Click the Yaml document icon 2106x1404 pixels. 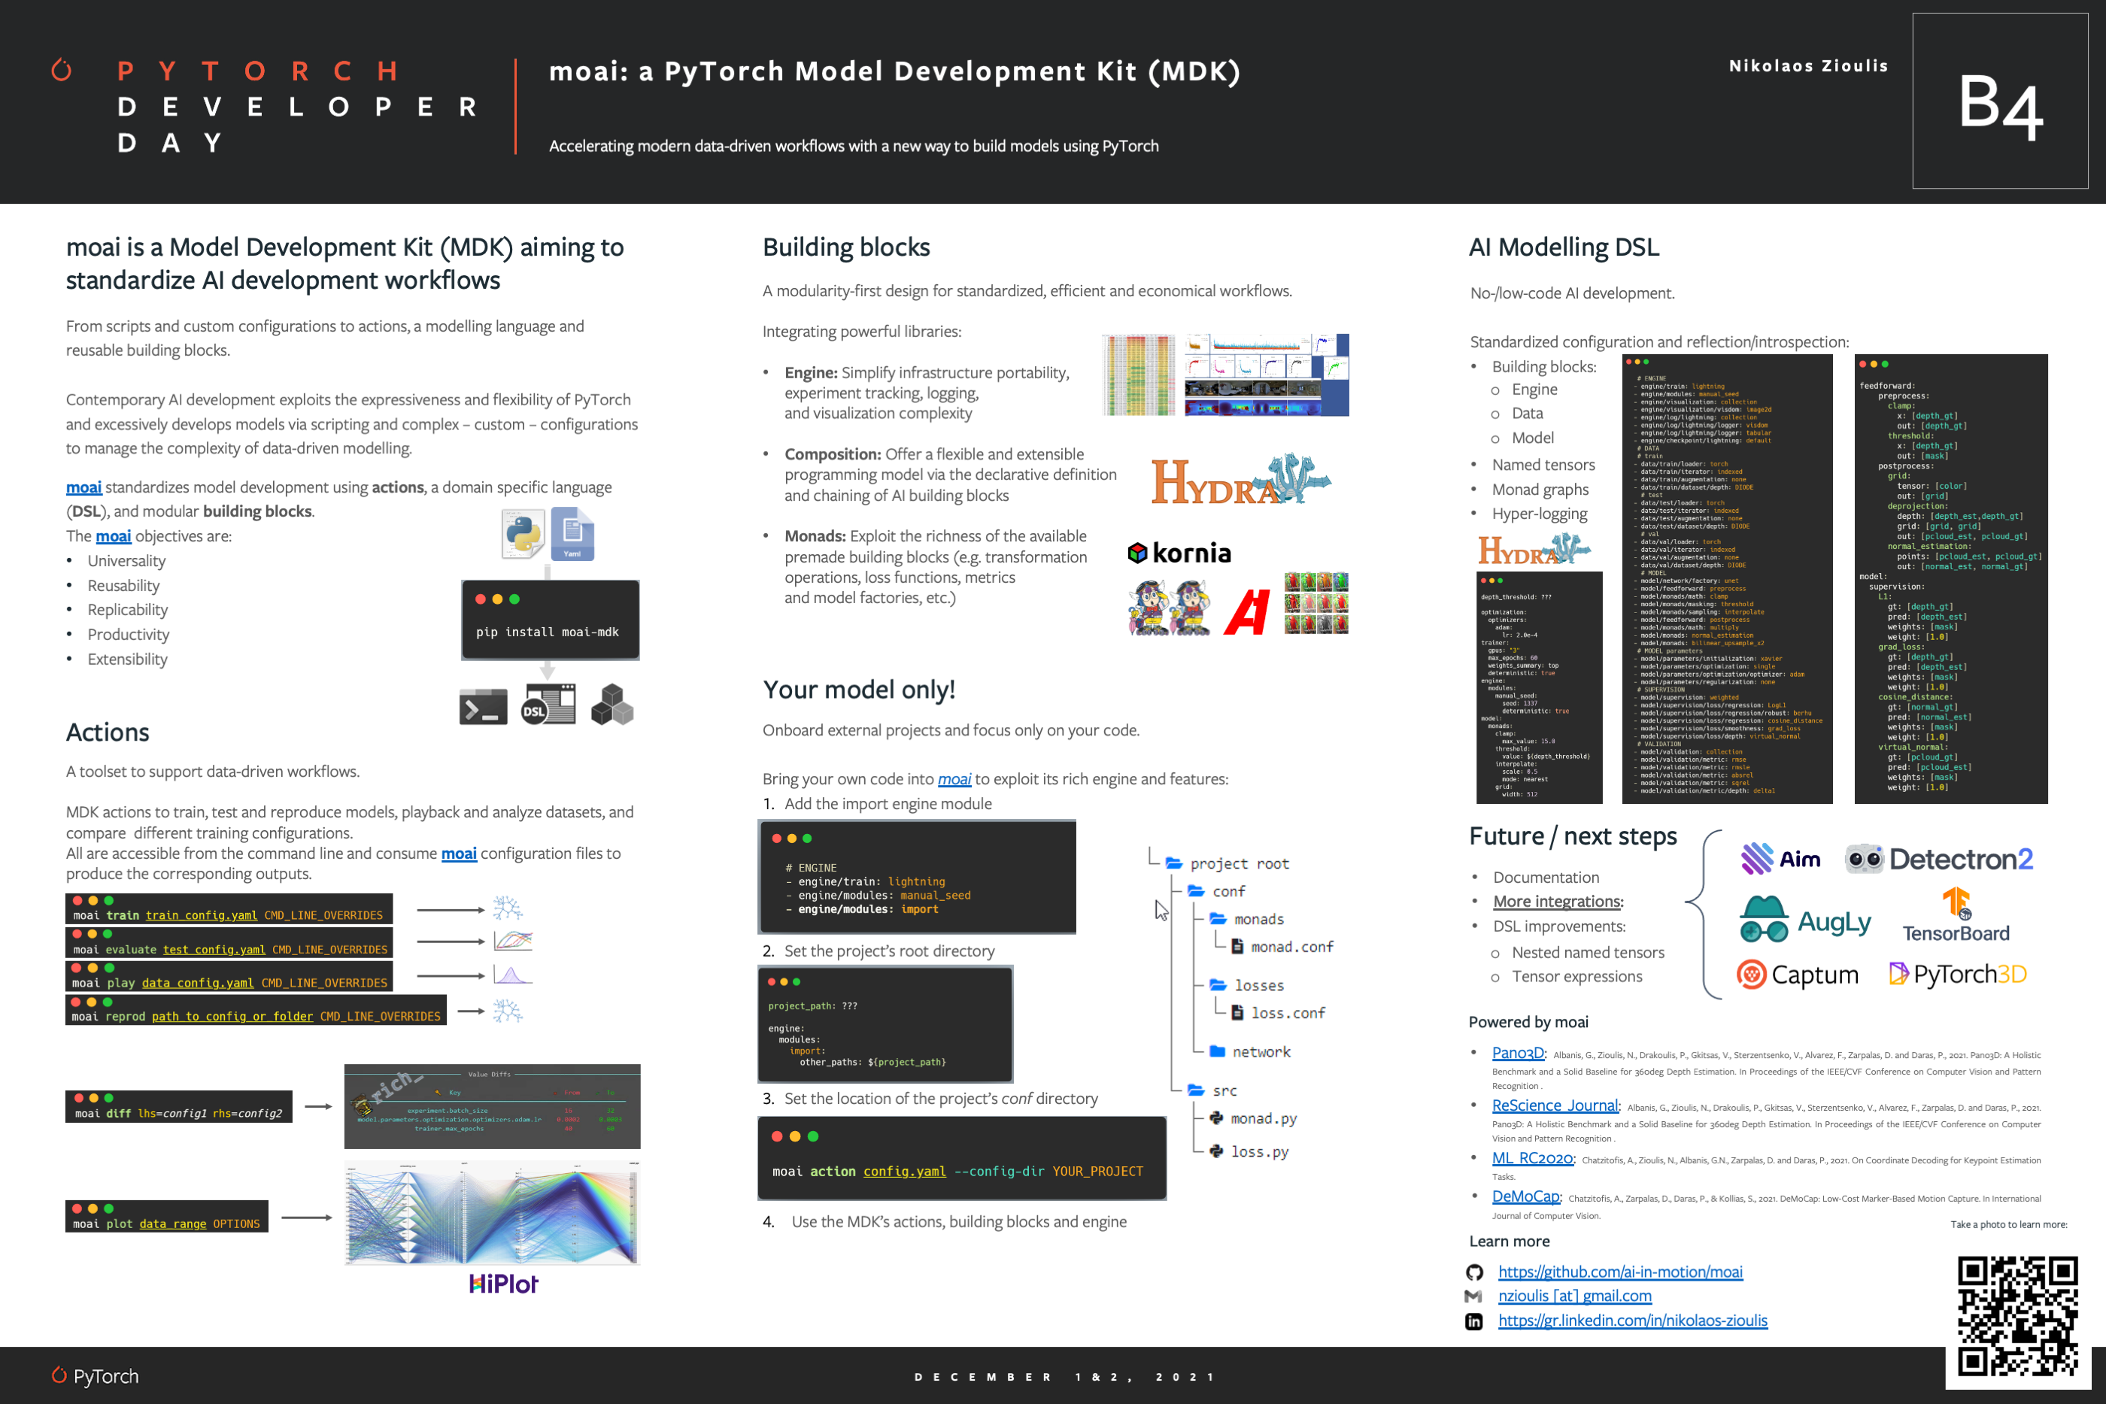(572, 534)
